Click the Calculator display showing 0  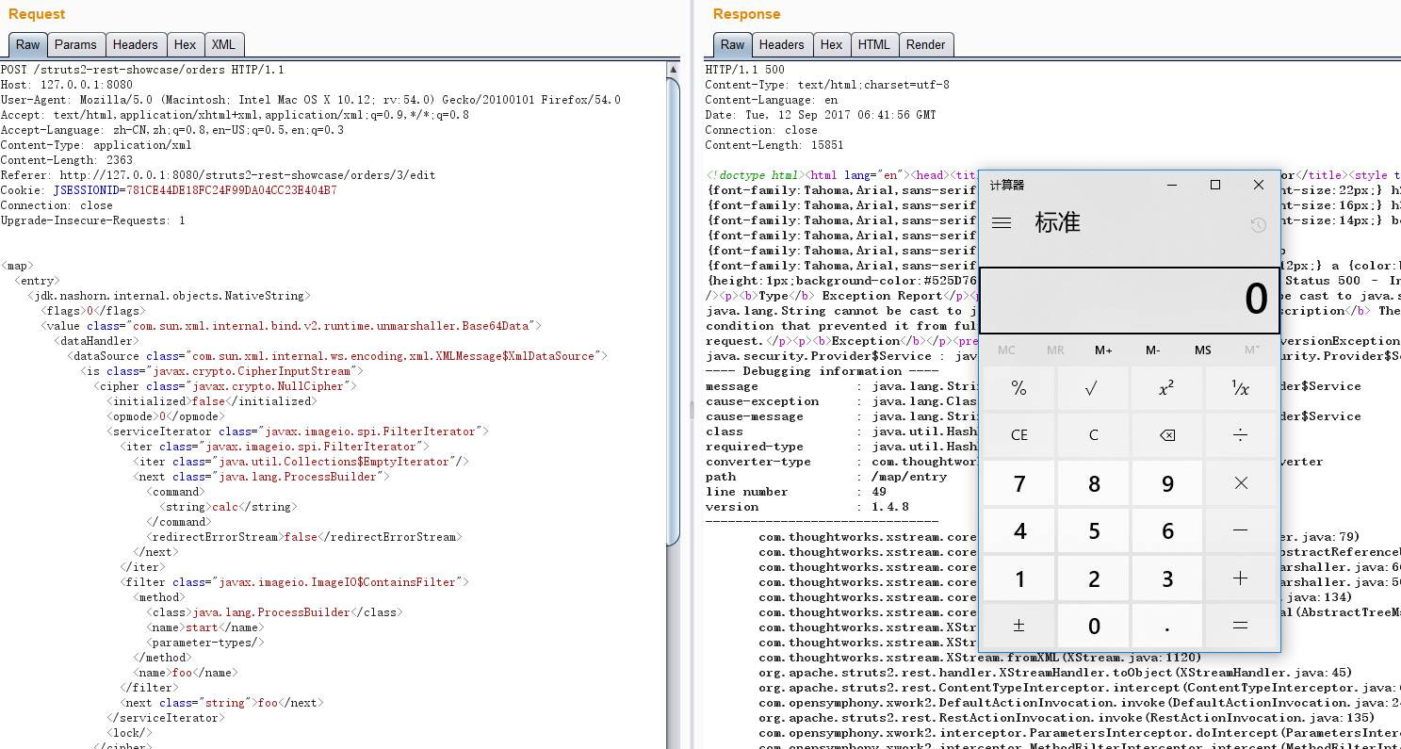click(1129, 300)
